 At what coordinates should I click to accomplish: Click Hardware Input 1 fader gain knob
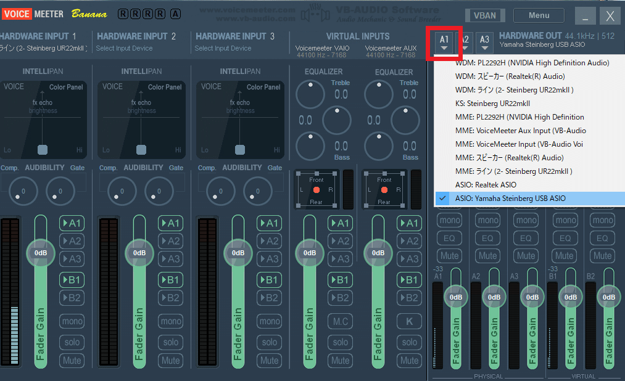[41, 253]
